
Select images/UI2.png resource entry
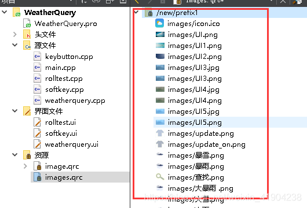coord(195,57)
